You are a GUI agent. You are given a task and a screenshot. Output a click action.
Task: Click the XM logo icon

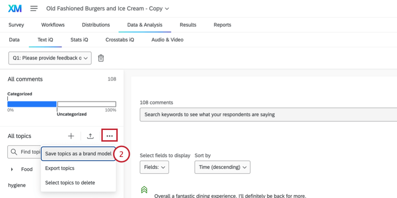pyautogui.click(x=14, y=8)
